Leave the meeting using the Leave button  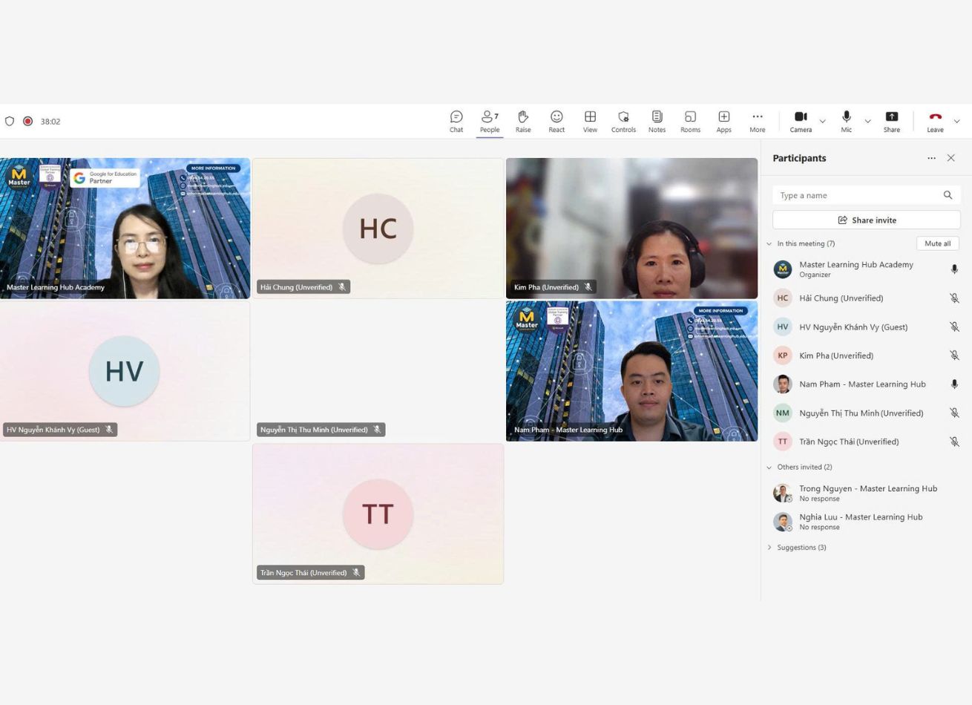pos(935,121)
